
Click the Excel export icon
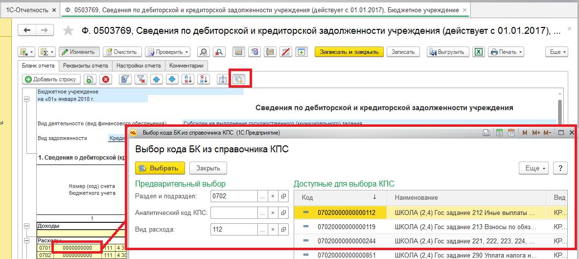[479, 52]
